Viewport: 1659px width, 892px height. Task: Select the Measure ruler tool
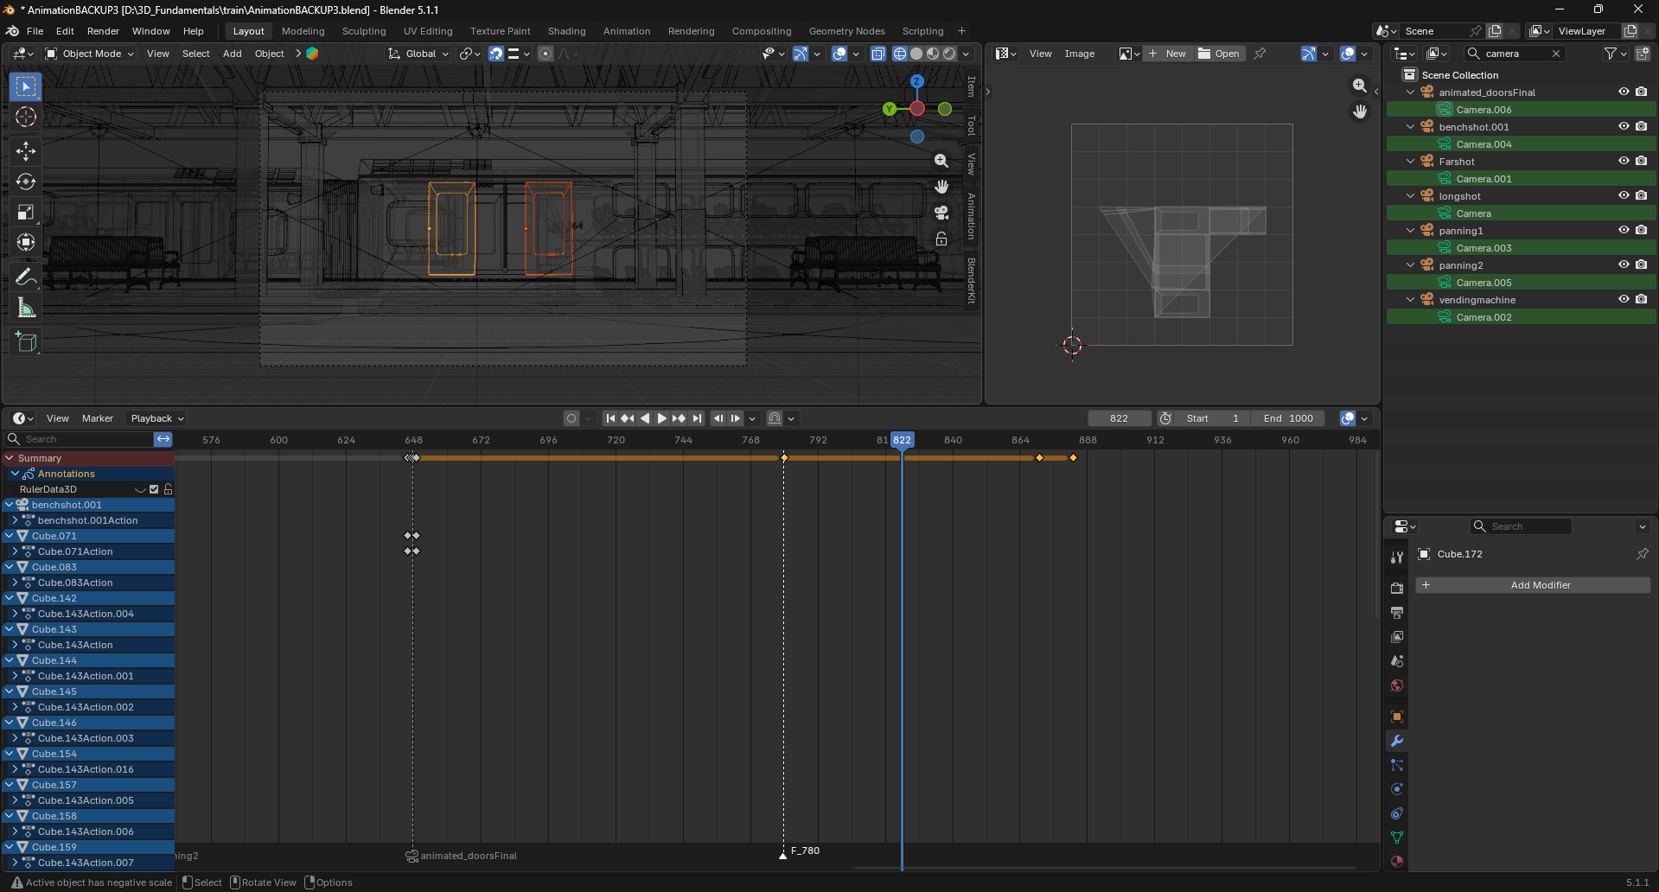(x=26, y=308)
